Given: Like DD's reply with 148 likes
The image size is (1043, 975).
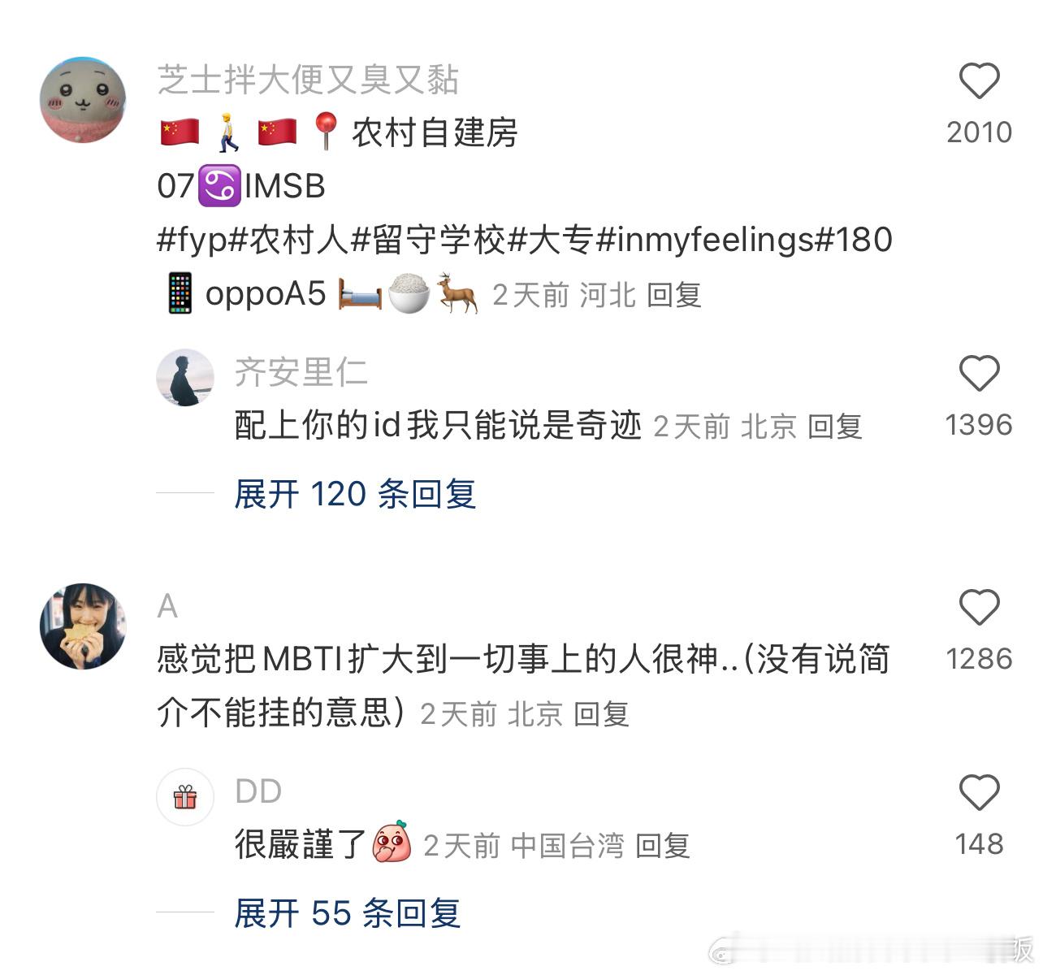Looking at the screenshot, I should (979, 793).
